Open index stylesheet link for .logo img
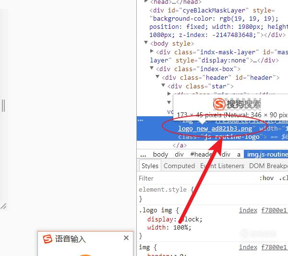This screenshot has width=288, height=256. tap(263, 210)
